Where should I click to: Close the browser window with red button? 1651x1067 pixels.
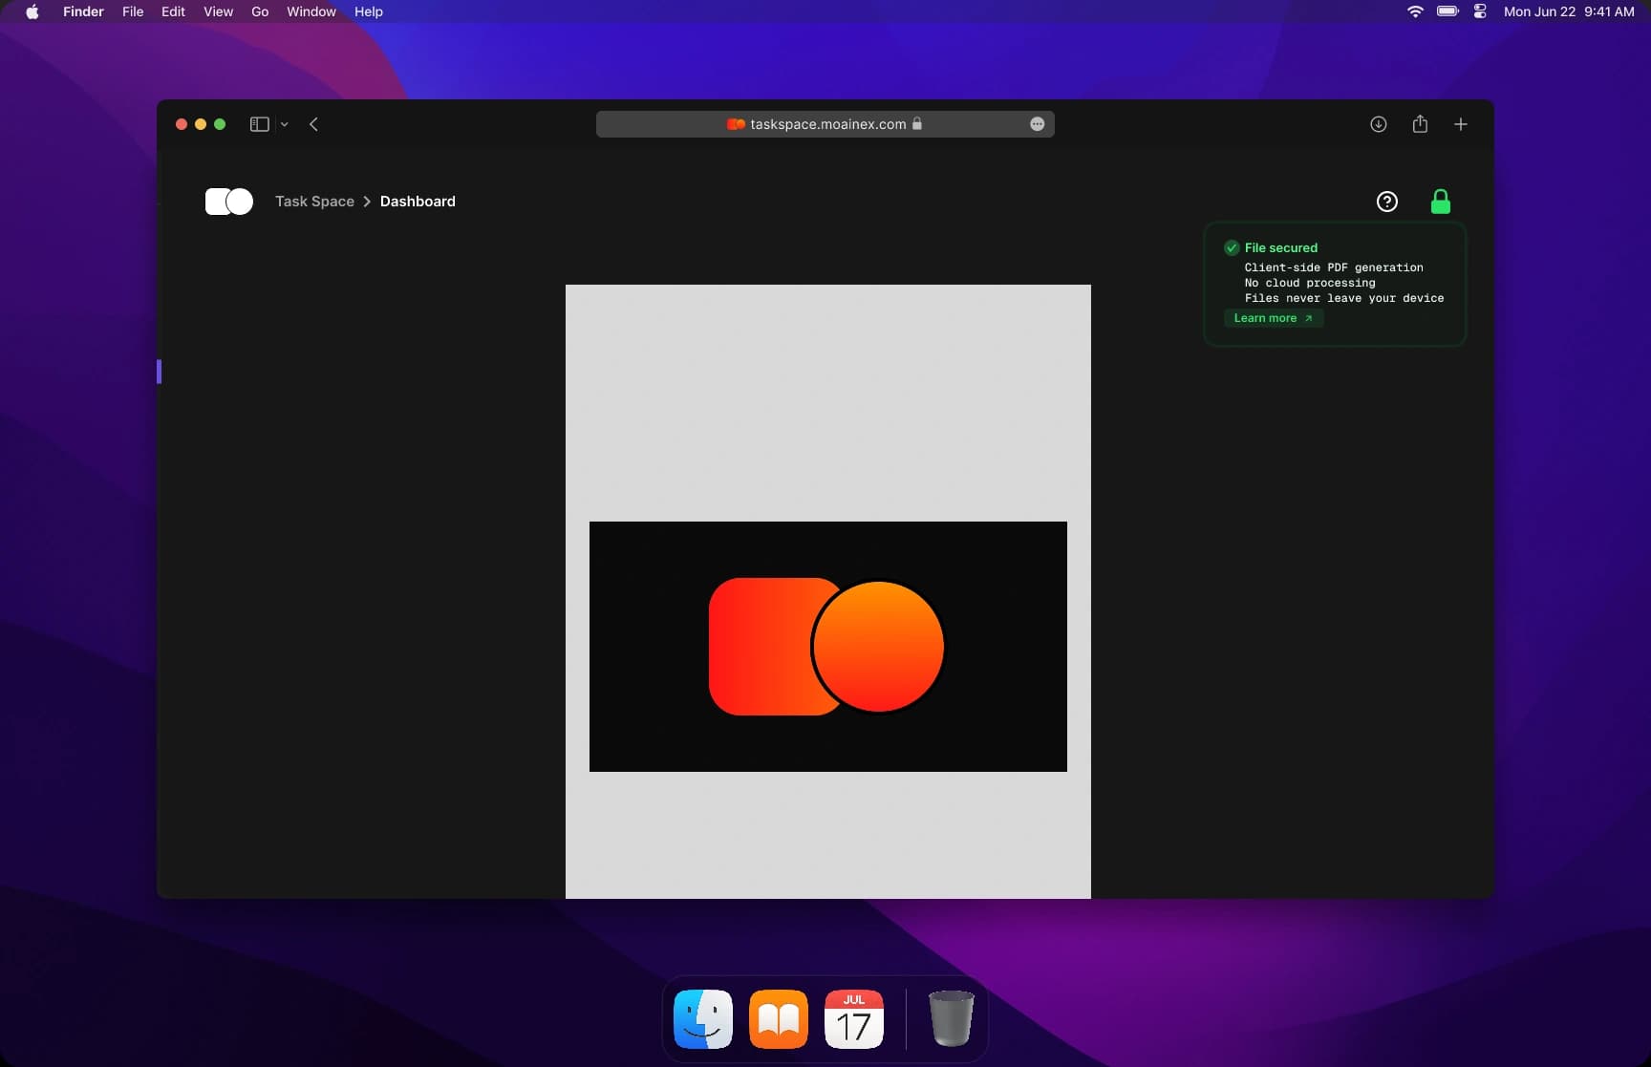click(x=182, y=124)
